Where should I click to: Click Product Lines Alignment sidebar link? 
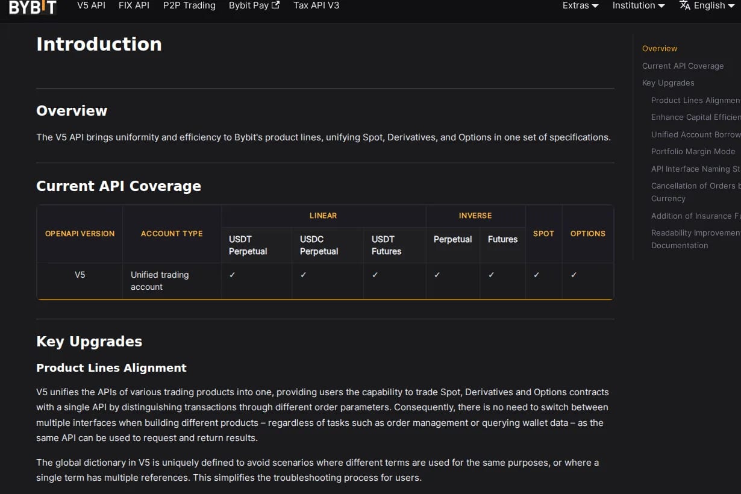pos(696,101)
